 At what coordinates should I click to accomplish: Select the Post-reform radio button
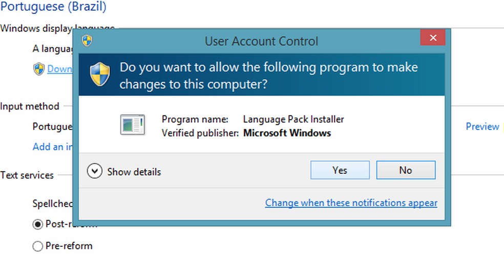click(37, 224)
